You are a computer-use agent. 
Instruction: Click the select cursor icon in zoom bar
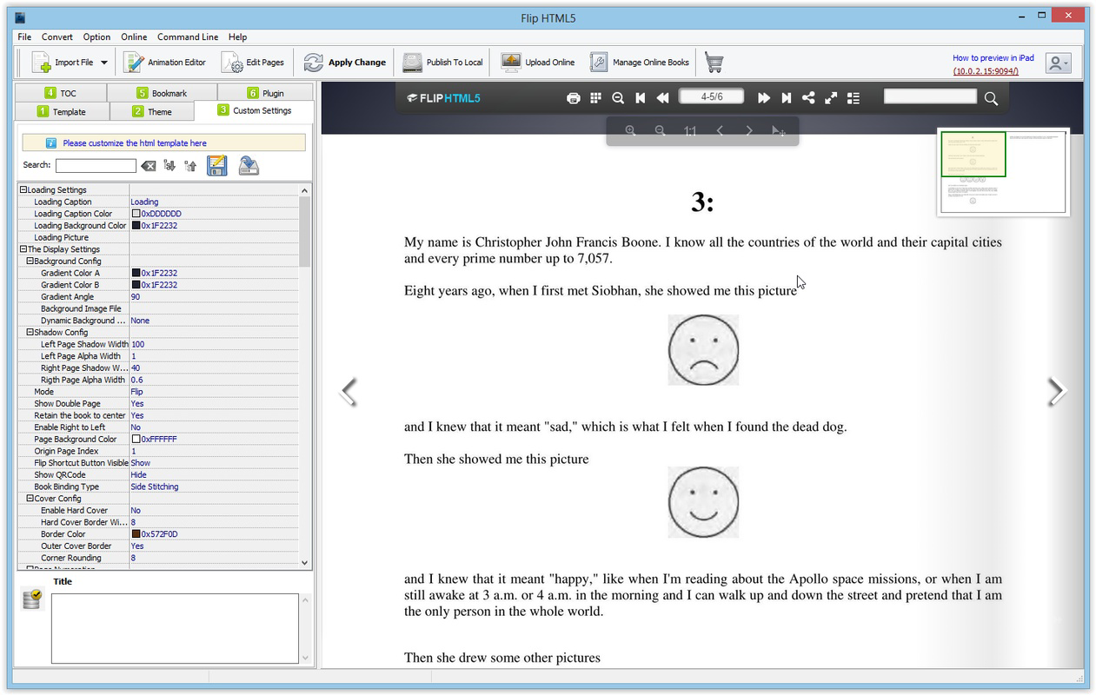click(x=779, y=131)
